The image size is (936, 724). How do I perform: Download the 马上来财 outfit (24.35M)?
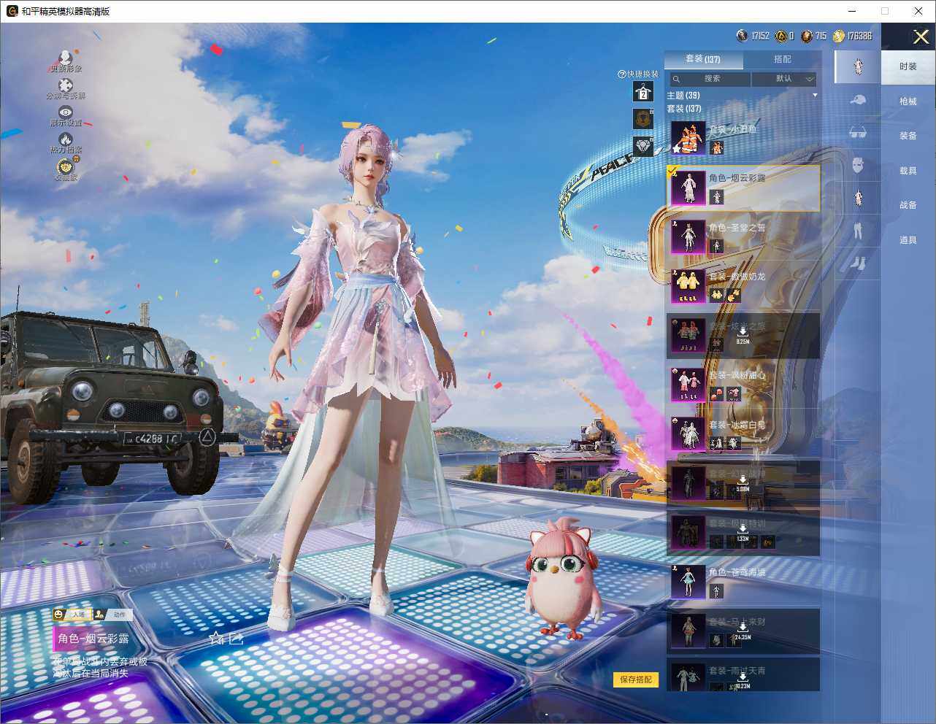click(x=743, y=631)
